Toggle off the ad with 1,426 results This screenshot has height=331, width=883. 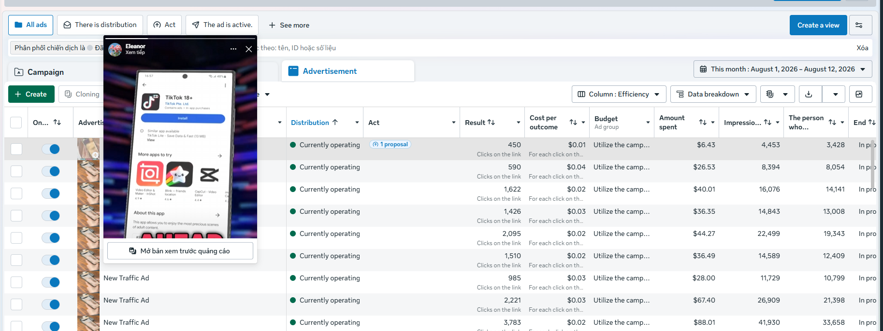coord(51,216)
